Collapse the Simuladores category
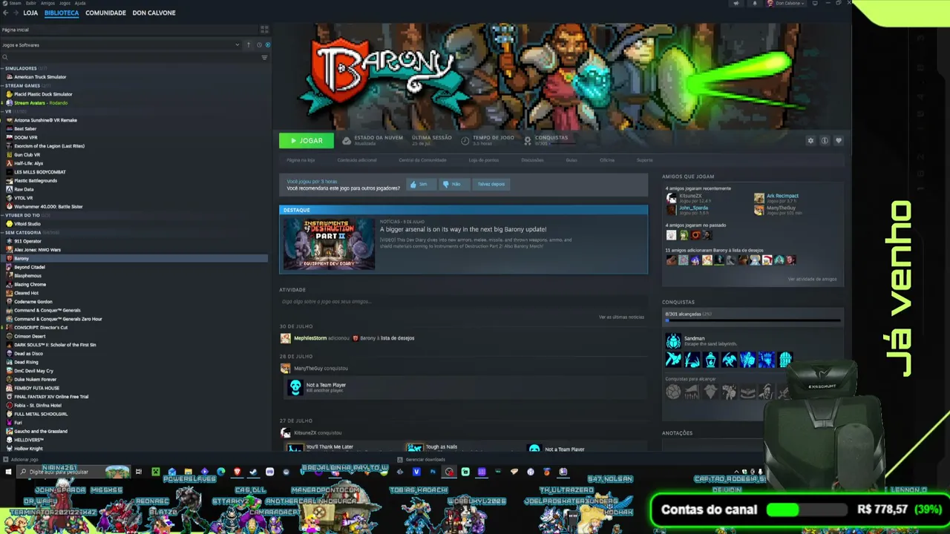 tap(2, 68)
